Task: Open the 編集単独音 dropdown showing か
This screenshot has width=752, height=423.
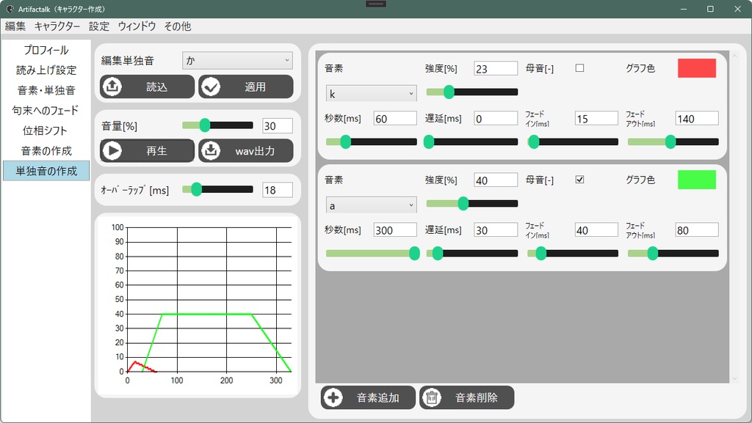Action: coord(236,60)
